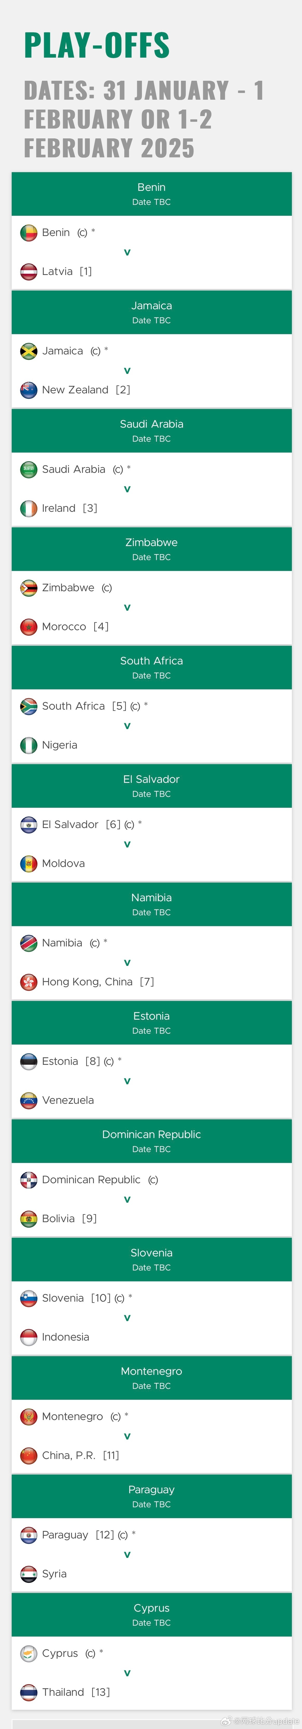Click the Hong Kong, China flag icon

(x=29, y=982)
